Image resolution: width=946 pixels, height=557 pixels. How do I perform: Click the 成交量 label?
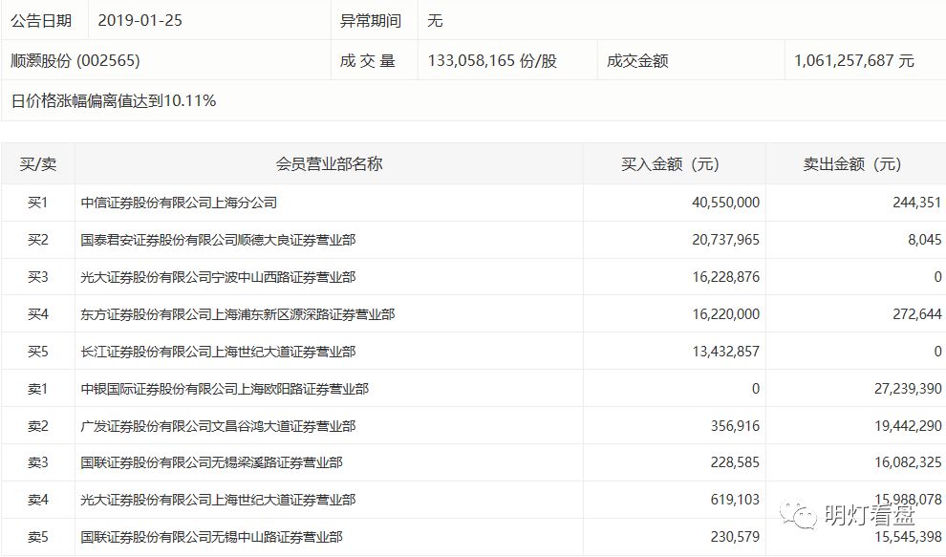coord(368,60)
